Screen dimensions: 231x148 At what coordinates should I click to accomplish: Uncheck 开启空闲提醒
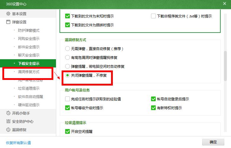67,131
